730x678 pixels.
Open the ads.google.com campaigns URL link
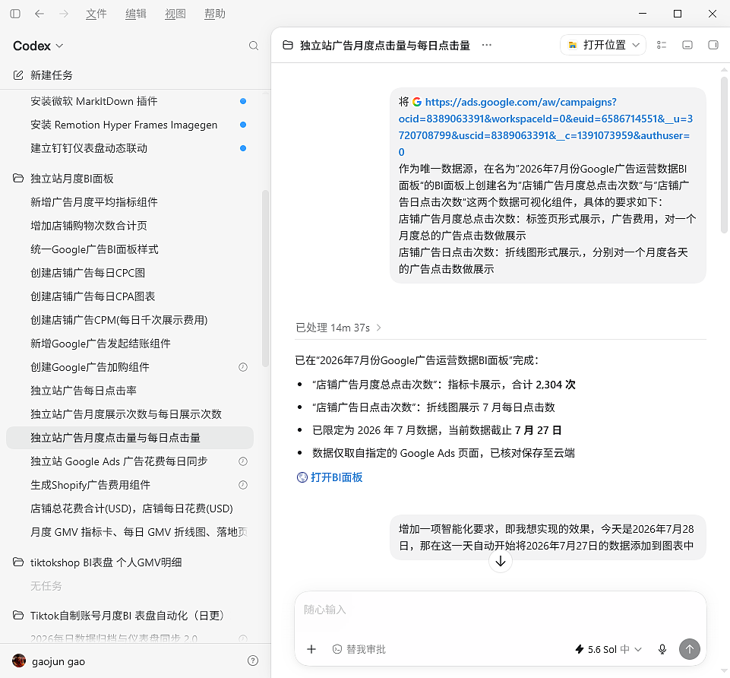tap(545, 127)
